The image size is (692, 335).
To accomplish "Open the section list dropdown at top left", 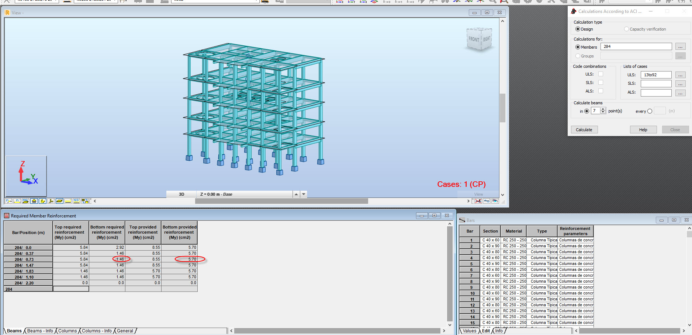I will coord(55,1).
